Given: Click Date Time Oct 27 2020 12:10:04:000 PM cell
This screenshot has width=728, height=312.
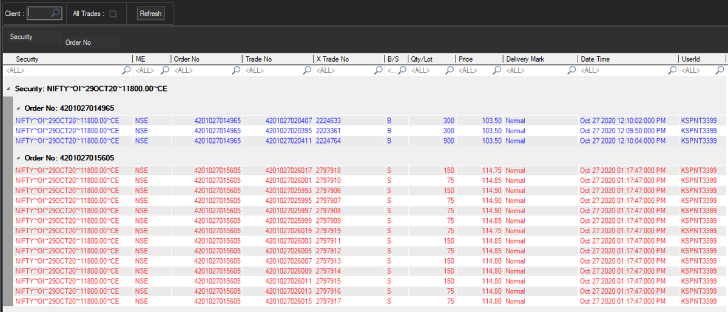Looking at the screenshot, I should pyautogui.click(x=627, y=141).
